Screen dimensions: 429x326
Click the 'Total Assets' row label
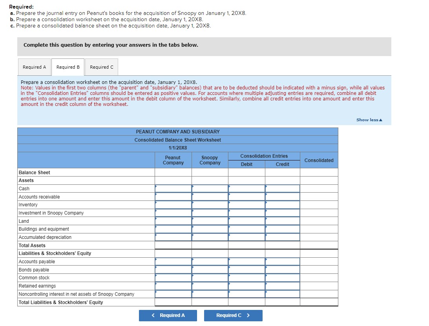tap(32, 245)
